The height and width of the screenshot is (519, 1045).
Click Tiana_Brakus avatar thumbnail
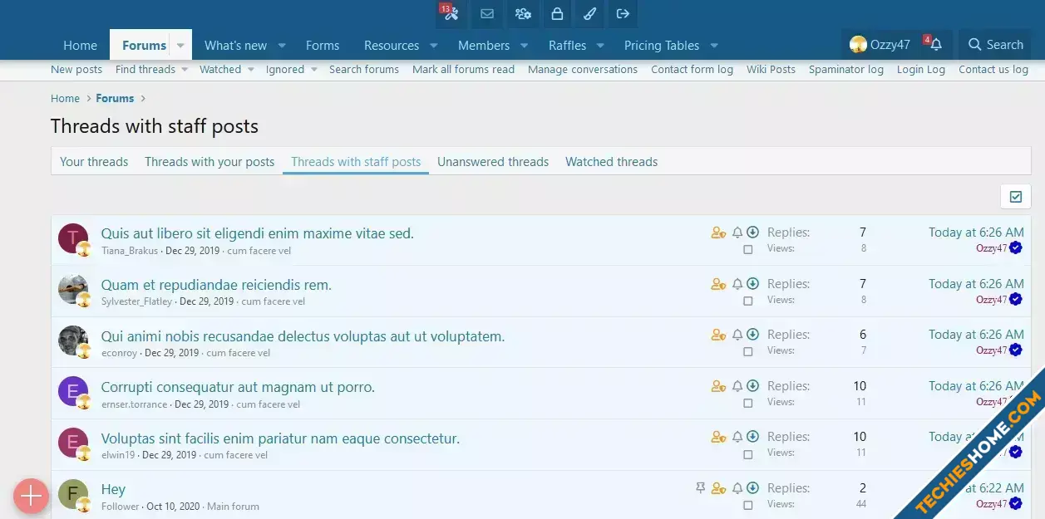73,239
